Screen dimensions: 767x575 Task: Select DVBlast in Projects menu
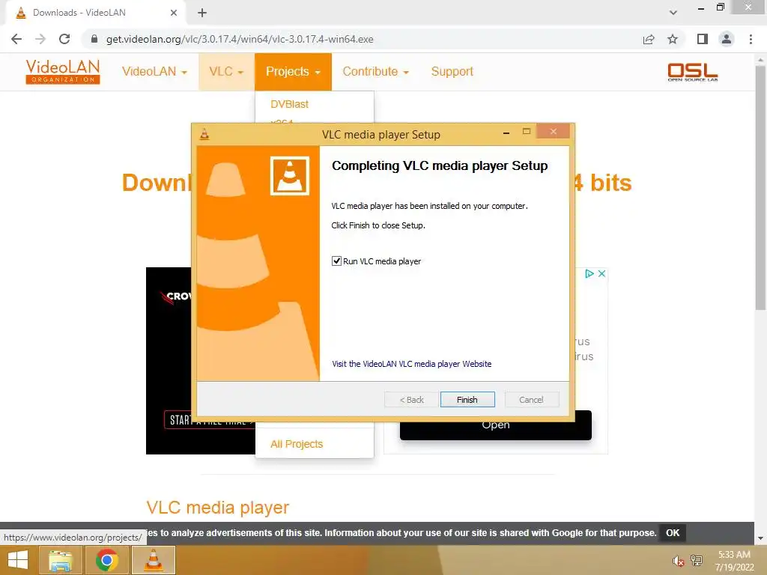[290, 104]
